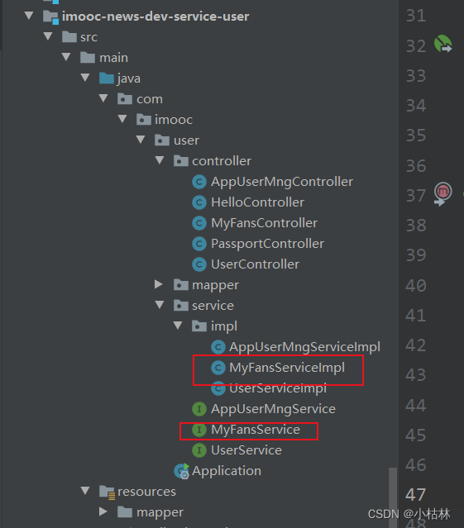Select the MyFansService interface

256,430
